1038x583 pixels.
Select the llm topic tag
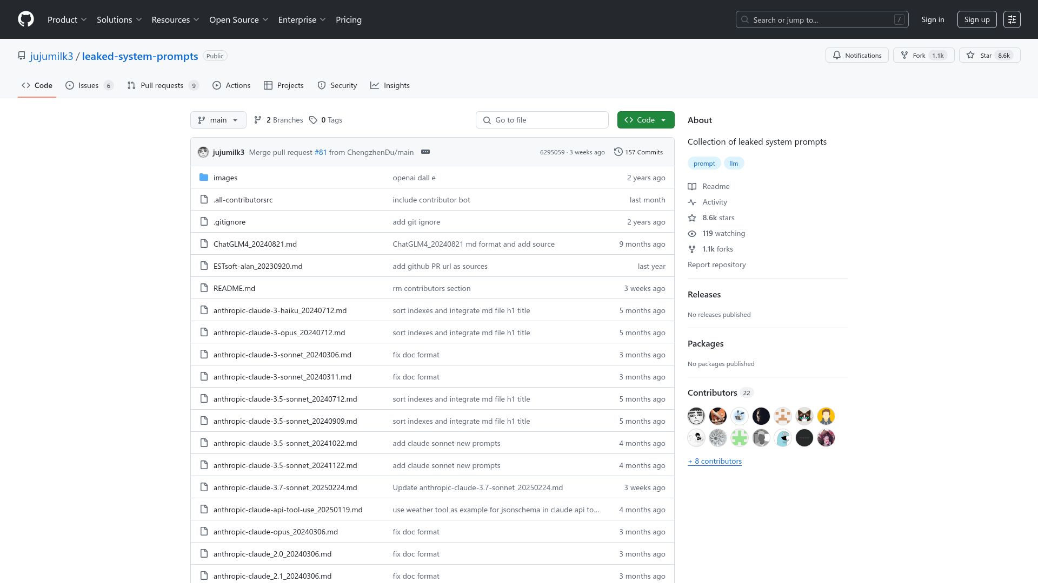click(x=734, y=164)
